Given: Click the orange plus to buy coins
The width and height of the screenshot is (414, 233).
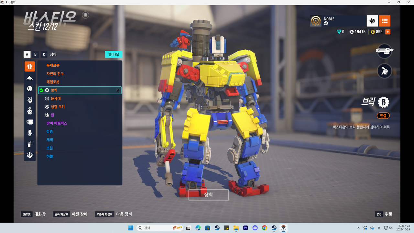Looking at the screenshot, I should [388, 32].
